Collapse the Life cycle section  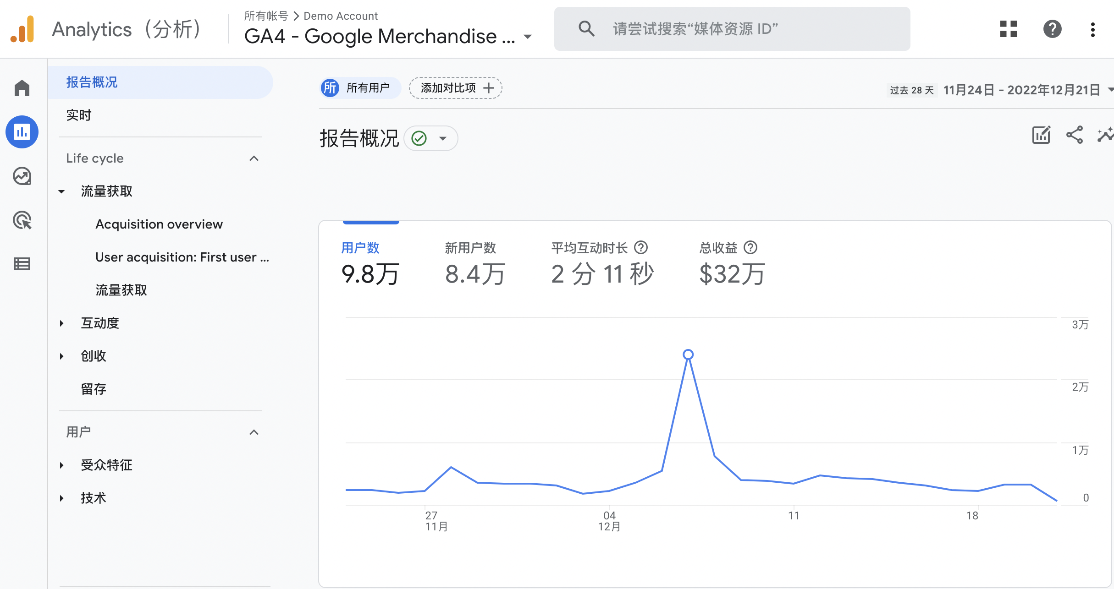(x=254, y=158)
